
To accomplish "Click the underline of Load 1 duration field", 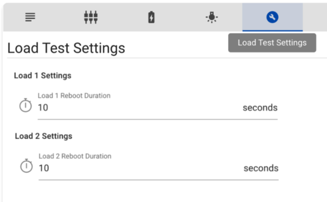I will (158, 119).
